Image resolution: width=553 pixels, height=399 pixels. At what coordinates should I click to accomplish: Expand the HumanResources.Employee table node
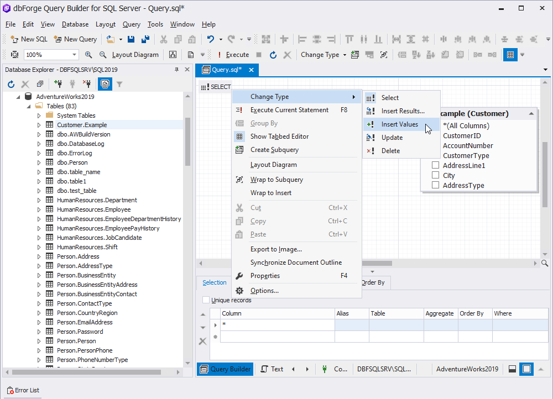tap(39, 209)
